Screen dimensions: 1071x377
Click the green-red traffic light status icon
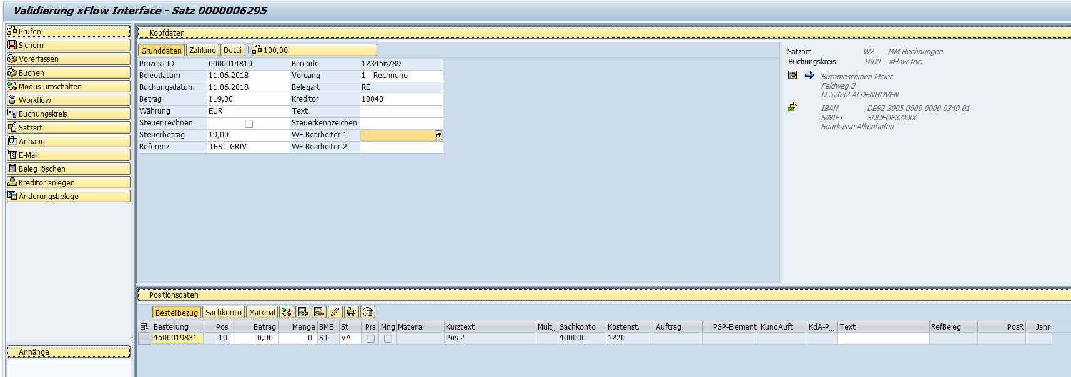pyautogui.click(x=287, y=312)
